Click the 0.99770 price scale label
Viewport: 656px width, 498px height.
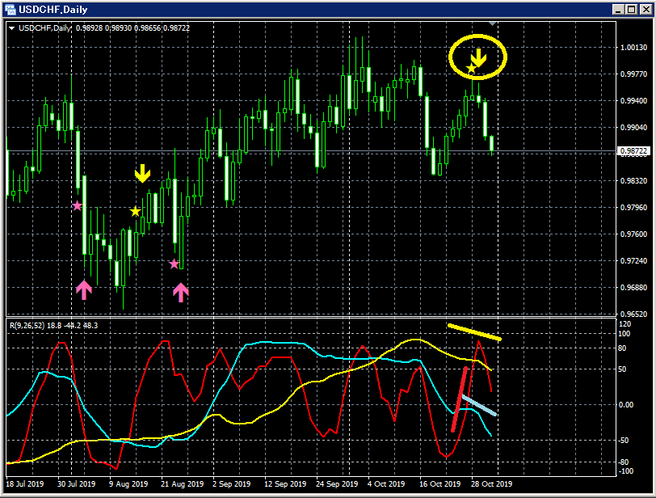(633, 74)
